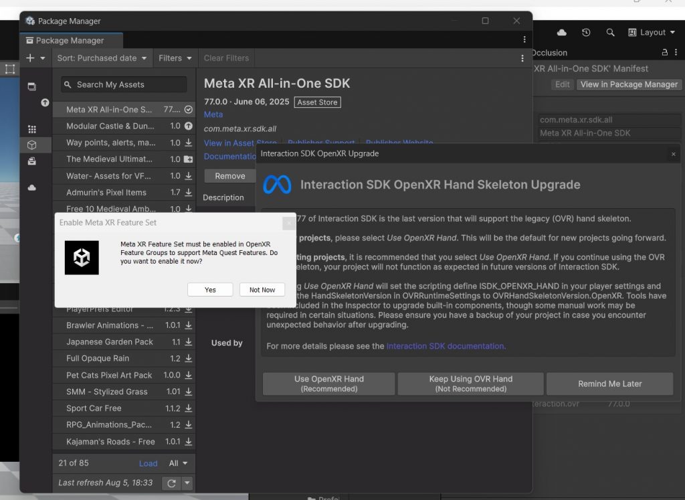Close the Enable Meta XR Feature Set dialog

point(289,224)
